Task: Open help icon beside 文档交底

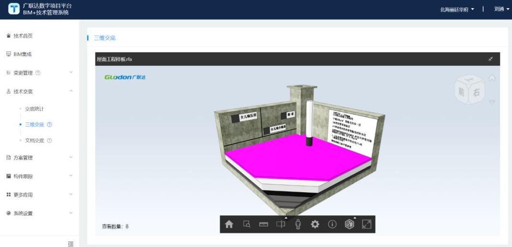Action: (x=49, y=140)
